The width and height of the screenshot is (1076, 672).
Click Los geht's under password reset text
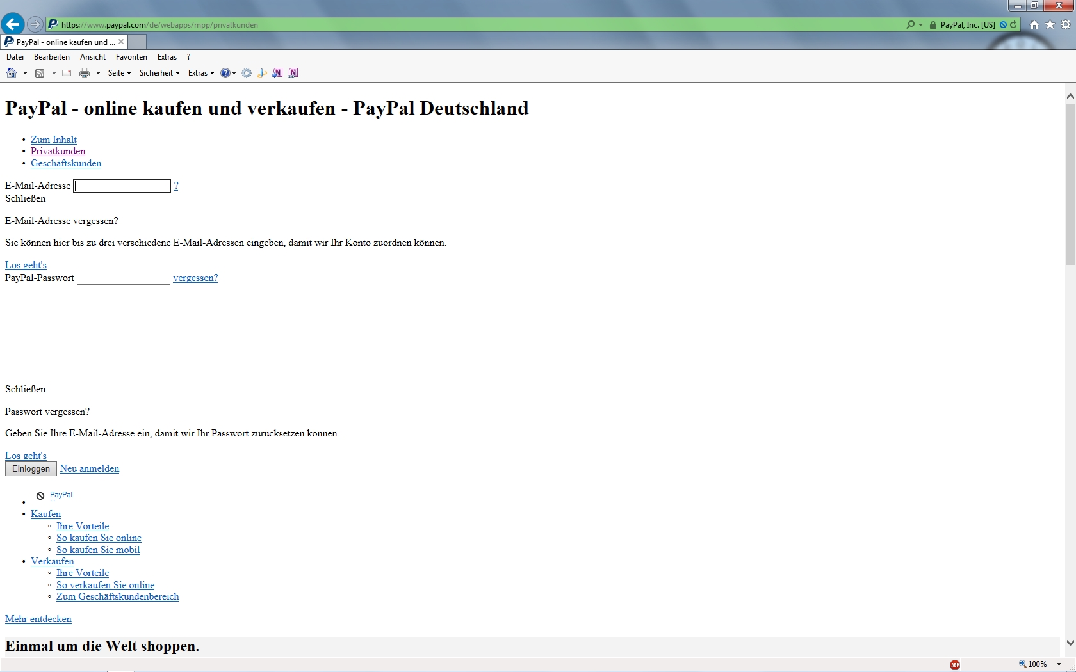click(x=26, y=456)
